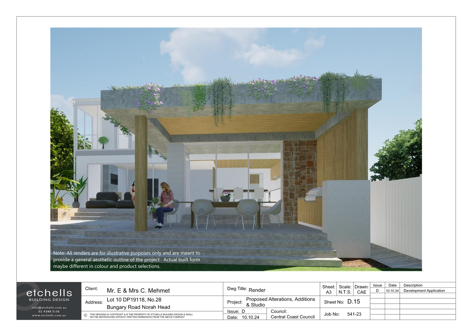
Task: Click the Dwg Title Render field
Action: point(257,290)
